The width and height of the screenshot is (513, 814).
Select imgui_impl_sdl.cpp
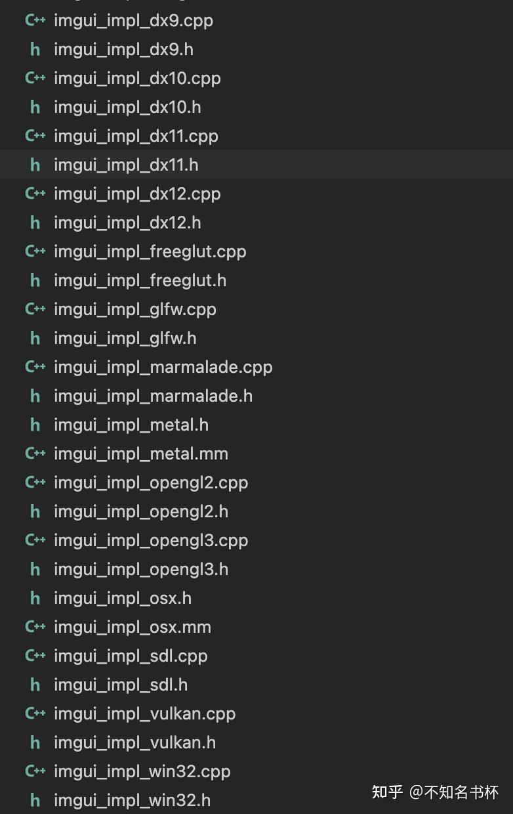(131, 656)
